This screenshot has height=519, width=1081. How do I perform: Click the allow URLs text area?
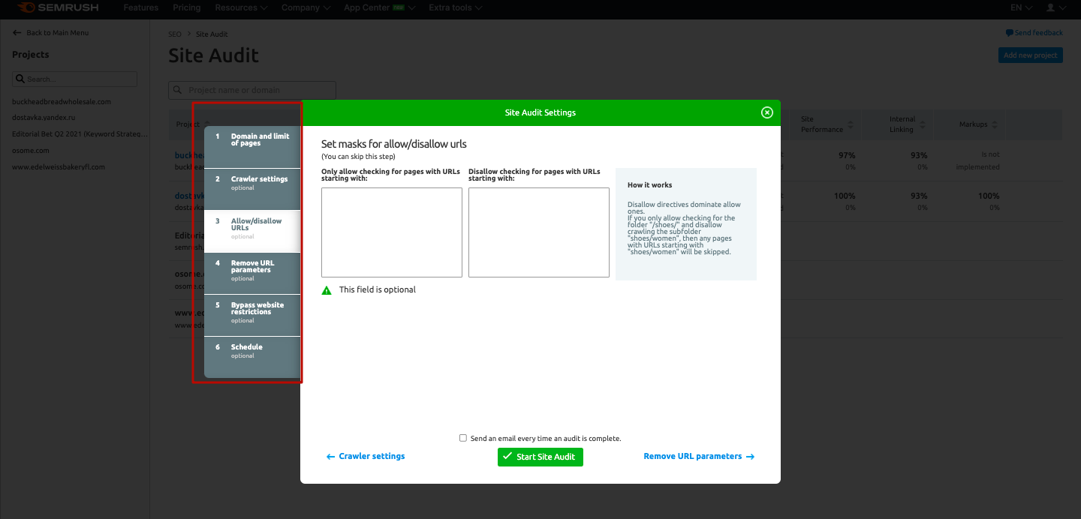tap(391, 232)
